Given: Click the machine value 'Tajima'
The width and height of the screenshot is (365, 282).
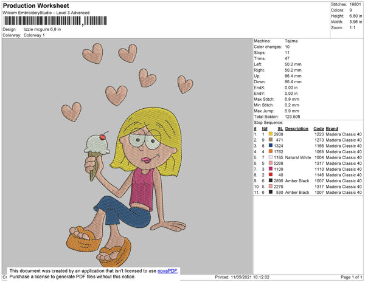Looking at the screenshot, I should (291, 41).
